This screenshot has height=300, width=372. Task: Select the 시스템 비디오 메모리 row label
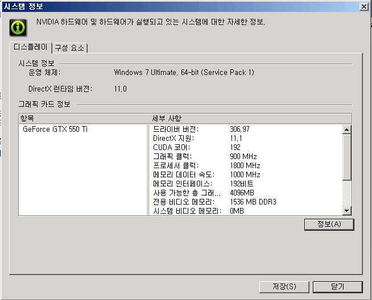click(x=187, y=211)
